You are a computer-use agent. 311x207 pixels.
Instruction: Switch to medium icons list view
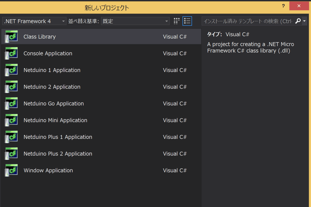tap(187, 21)
